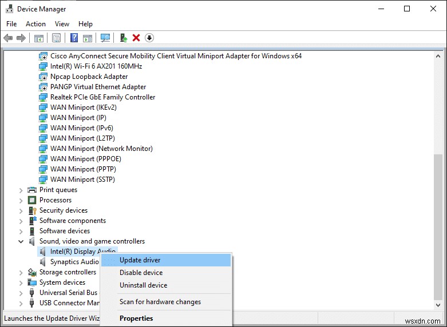447x327 pixels.
Task: Open the Action menu
Action: [x=35, y=24]
